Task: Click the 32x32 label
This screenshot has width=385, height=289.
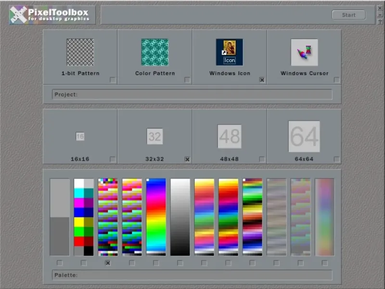Action: (154, 159)
